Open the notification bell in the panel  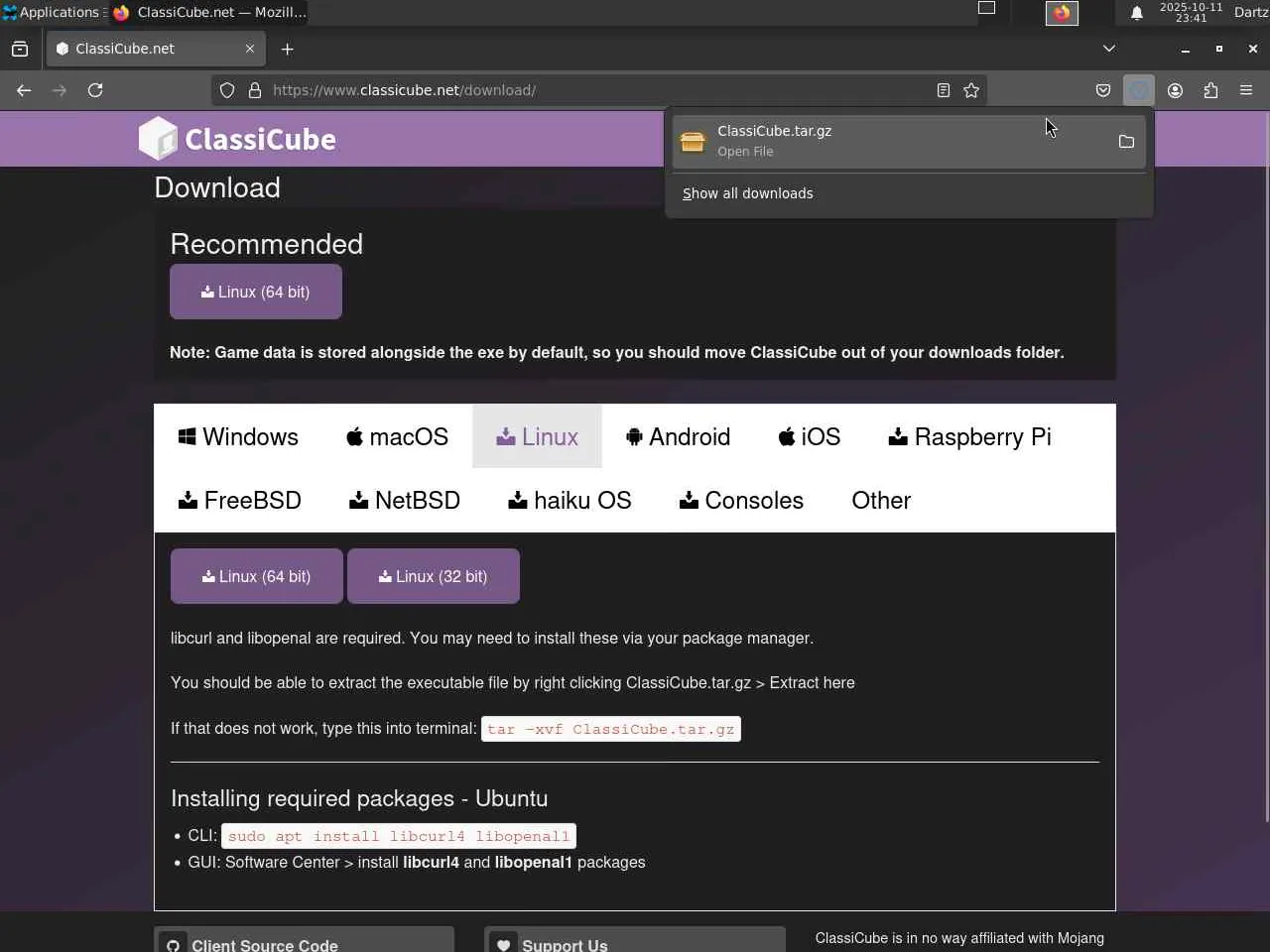coord(1137,13)
